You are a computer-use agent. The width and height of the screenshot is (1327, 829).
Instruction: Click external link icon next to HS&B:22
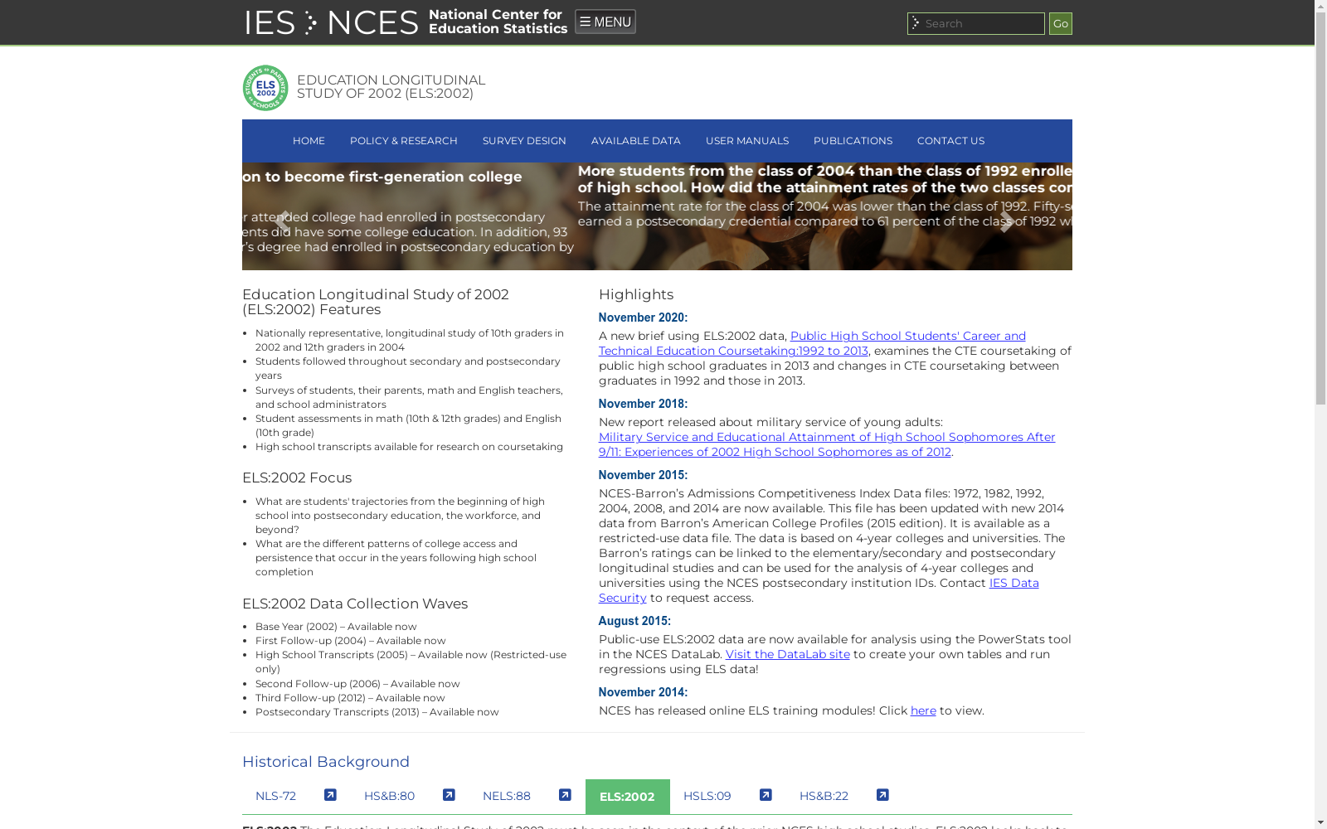click(x=882, y=795)
